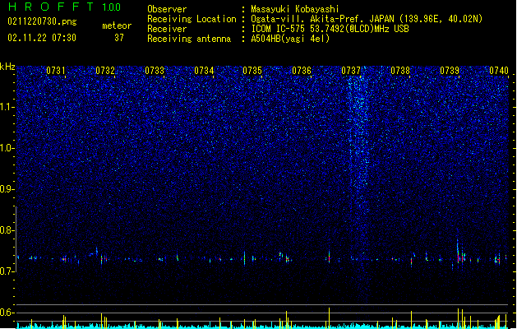Click the 0740 time marker
Screen dimensions: 517x329
[499, 71]
